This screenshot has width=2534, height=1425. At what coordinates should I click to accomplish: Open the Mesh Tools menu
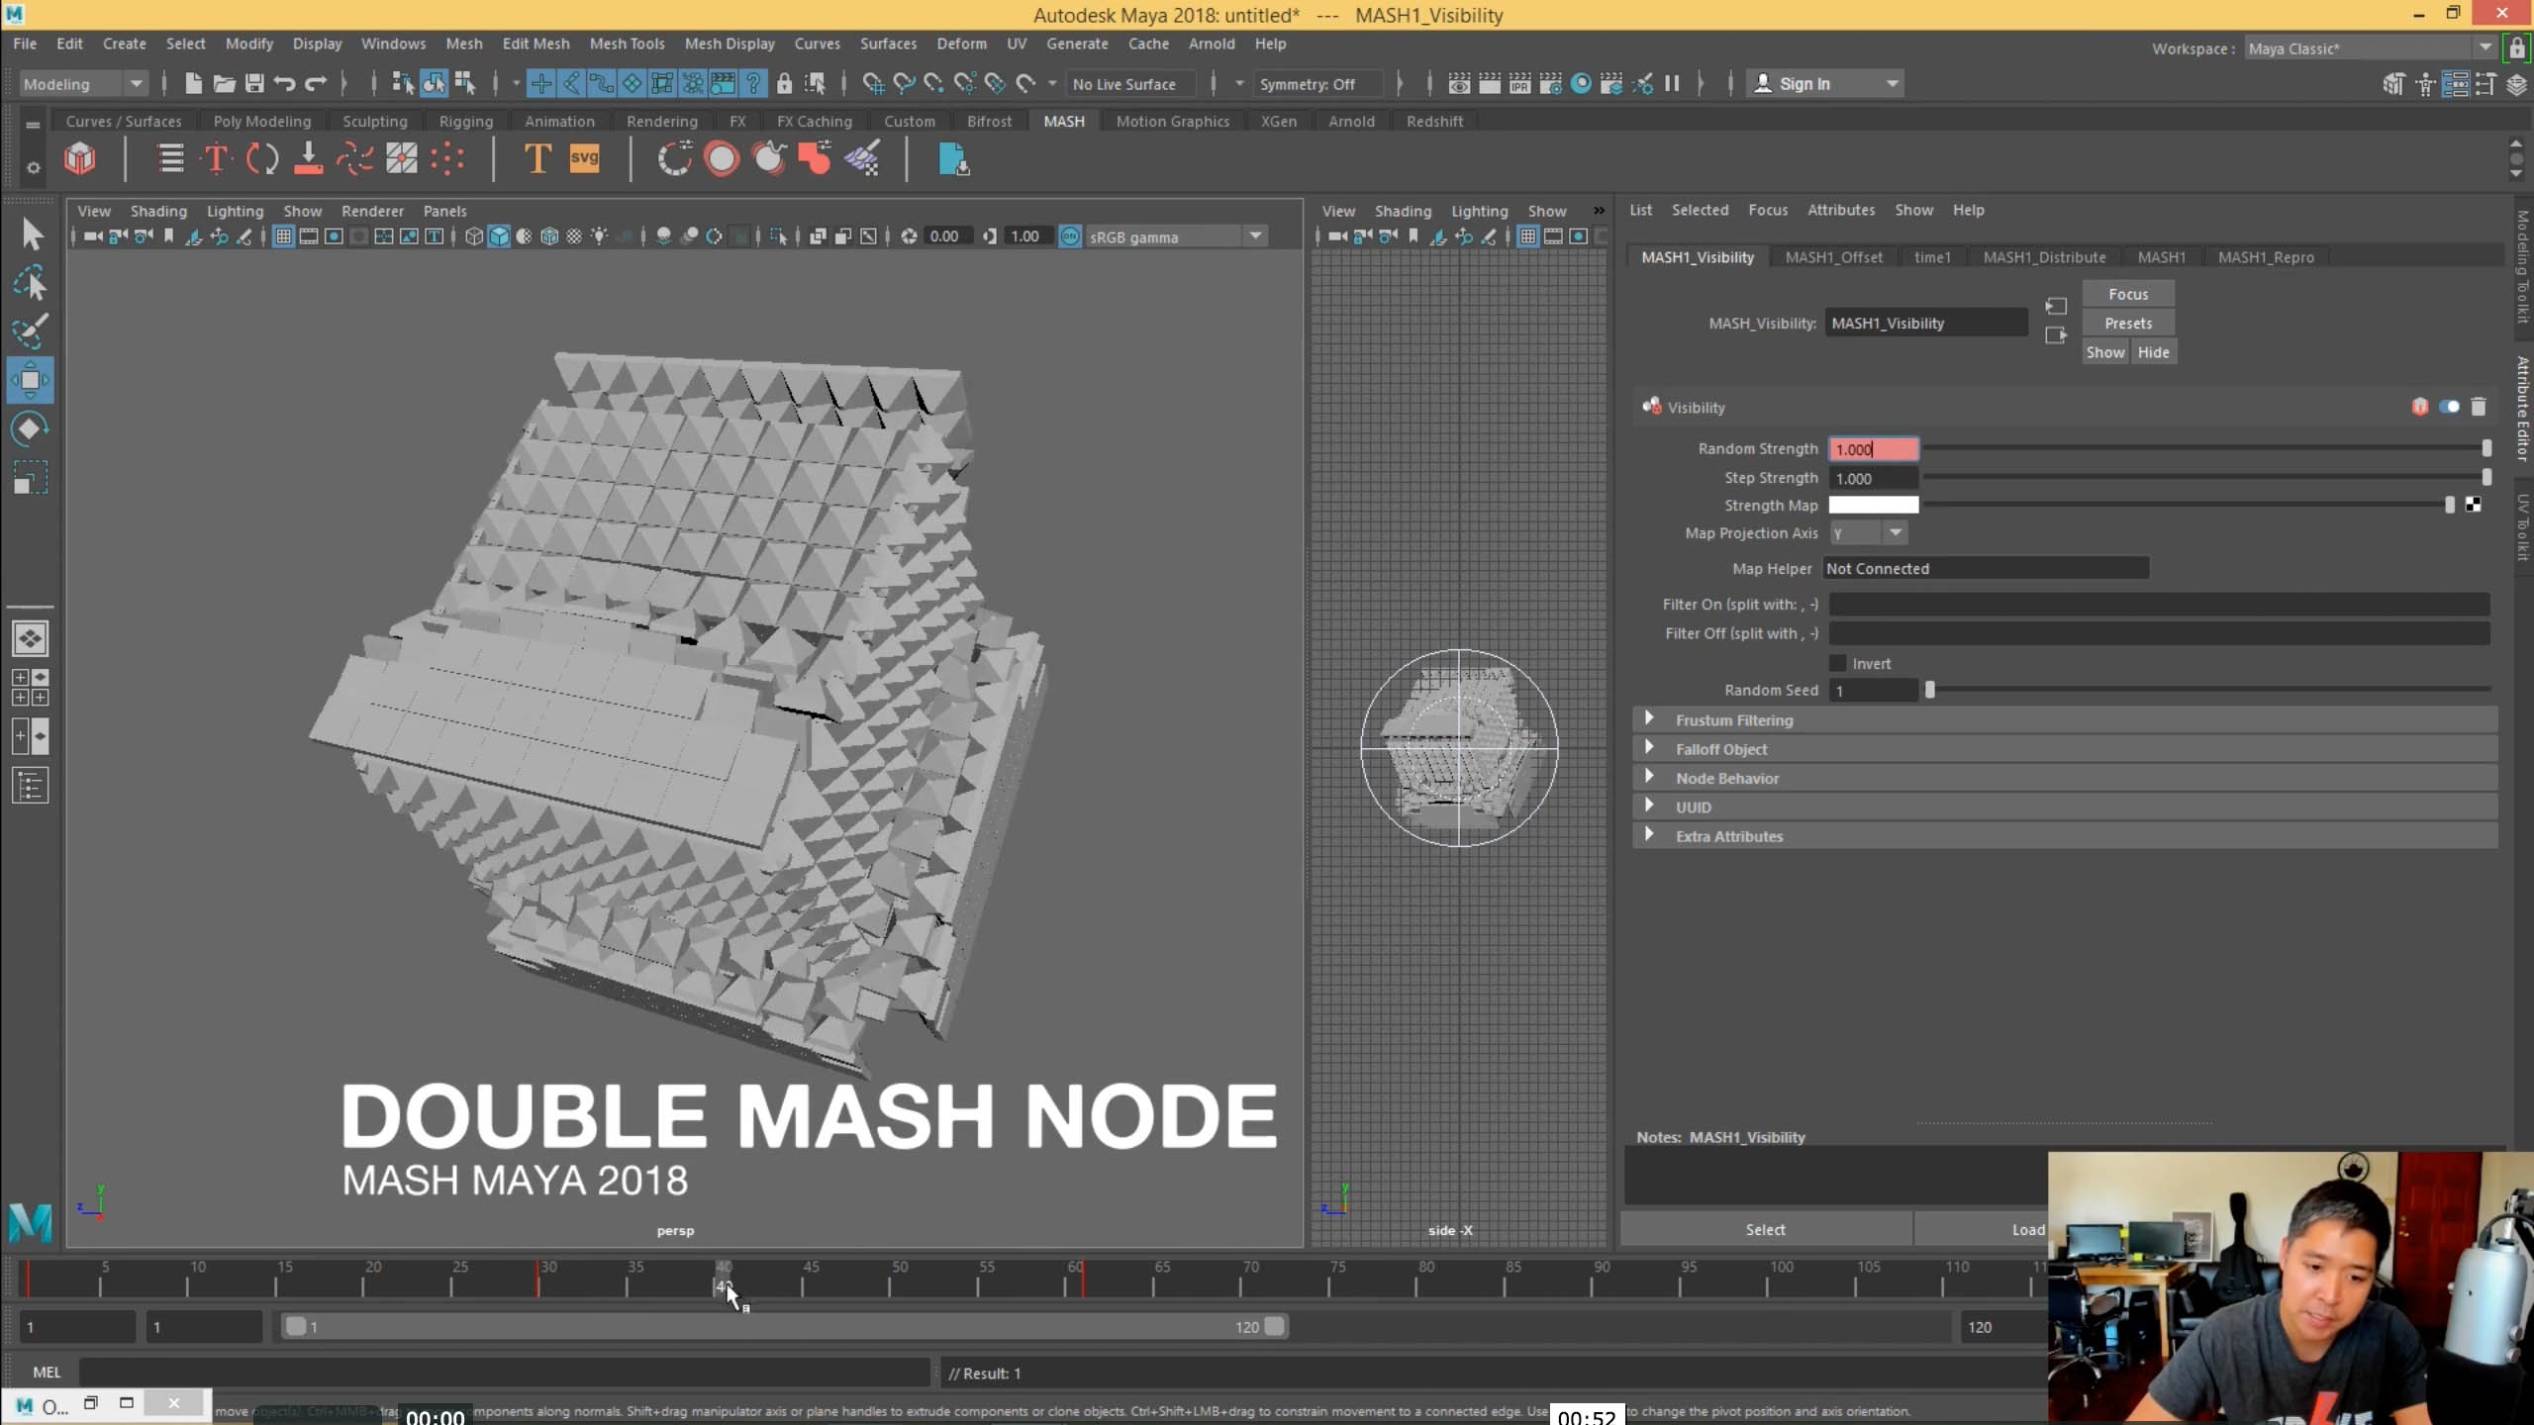click(x=627, y=44)
